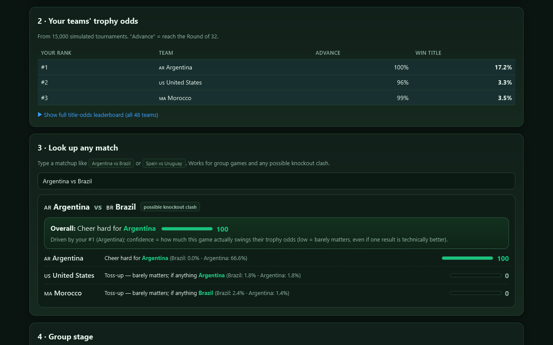Click United States in the trophy odds table

point(180,82)
